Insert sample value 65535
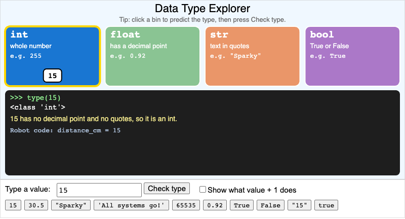405x219 pixels. (186, 205)
